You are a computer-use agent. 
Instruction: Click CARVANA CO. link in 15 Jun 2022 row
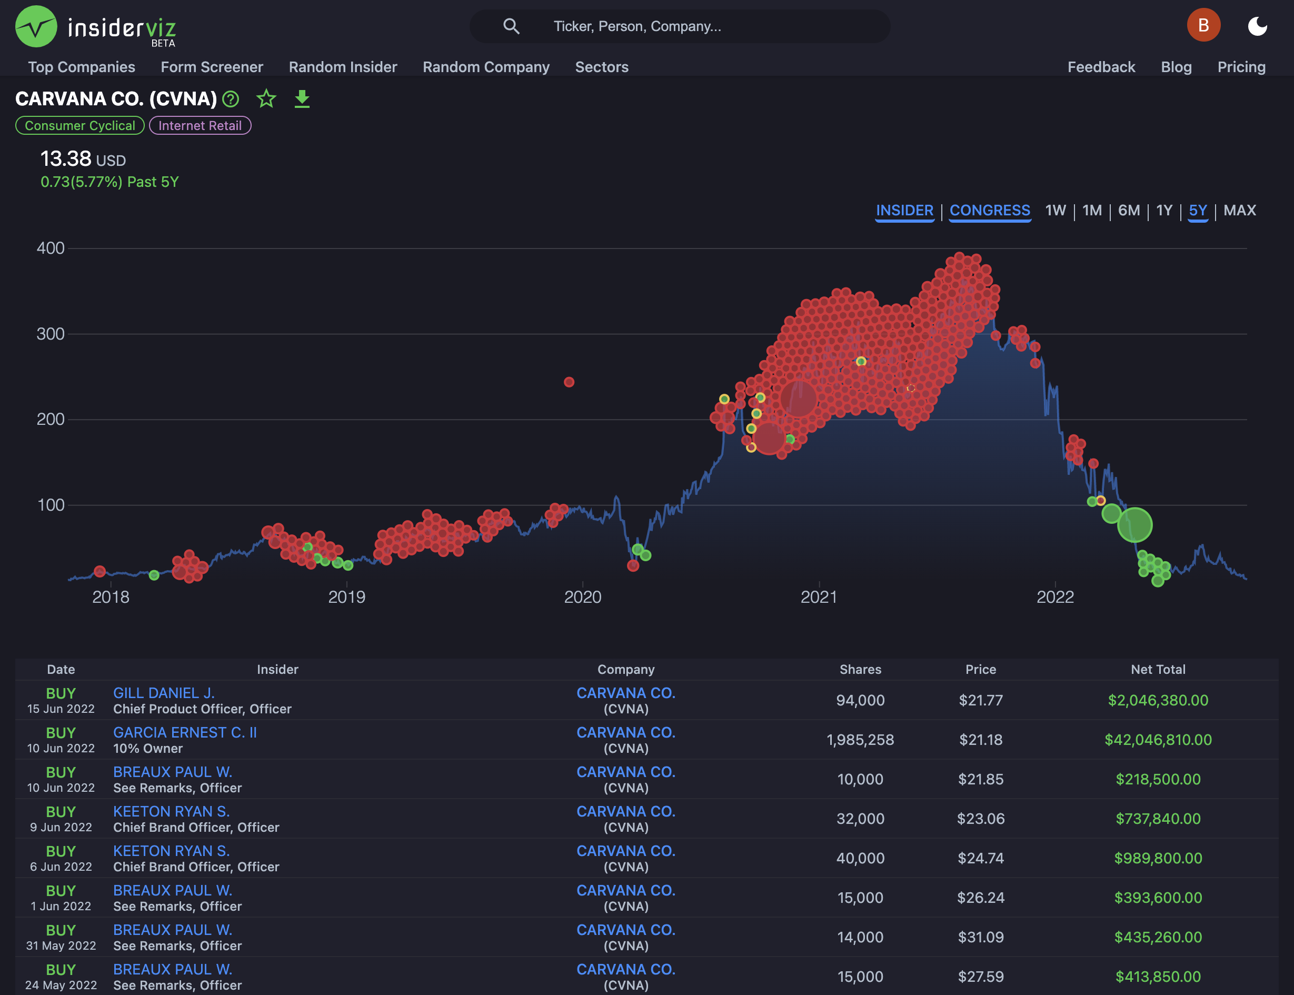point(626,693)
